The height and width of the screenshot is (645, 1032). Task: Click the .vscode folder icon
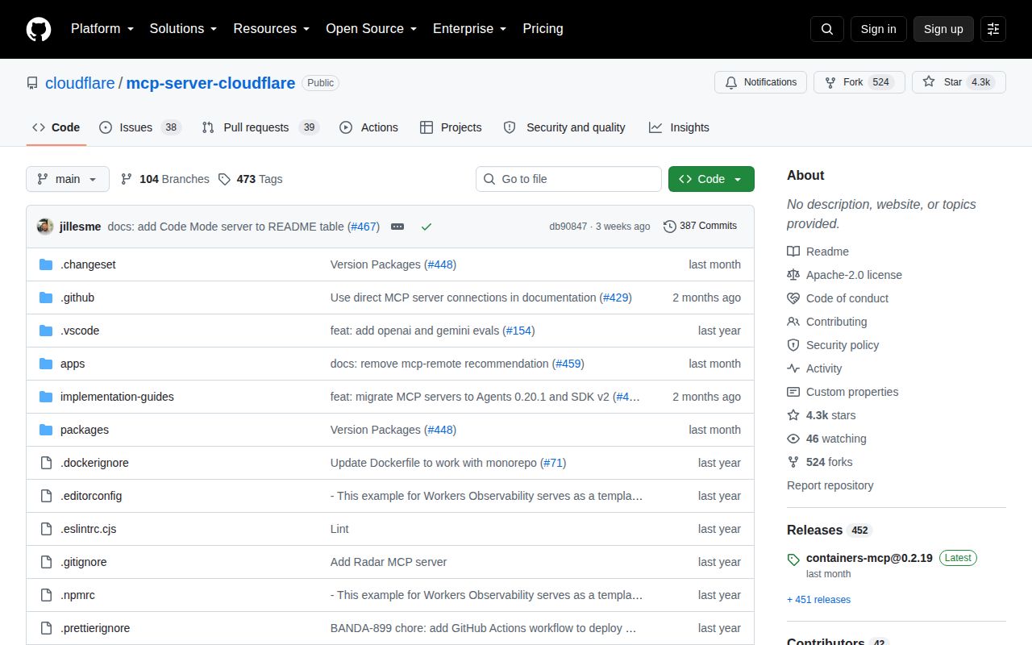point(46,331)
